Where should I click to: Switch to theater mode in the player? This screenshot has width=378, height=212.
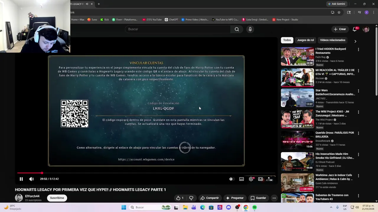260,179
